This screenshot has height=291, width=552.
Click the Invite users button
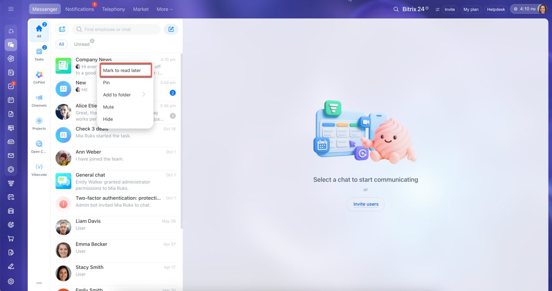coord(366,204)
